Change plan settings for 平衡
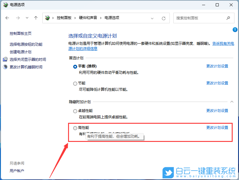The height and width of the screenshot is (180, 239). tap(217, 66)
